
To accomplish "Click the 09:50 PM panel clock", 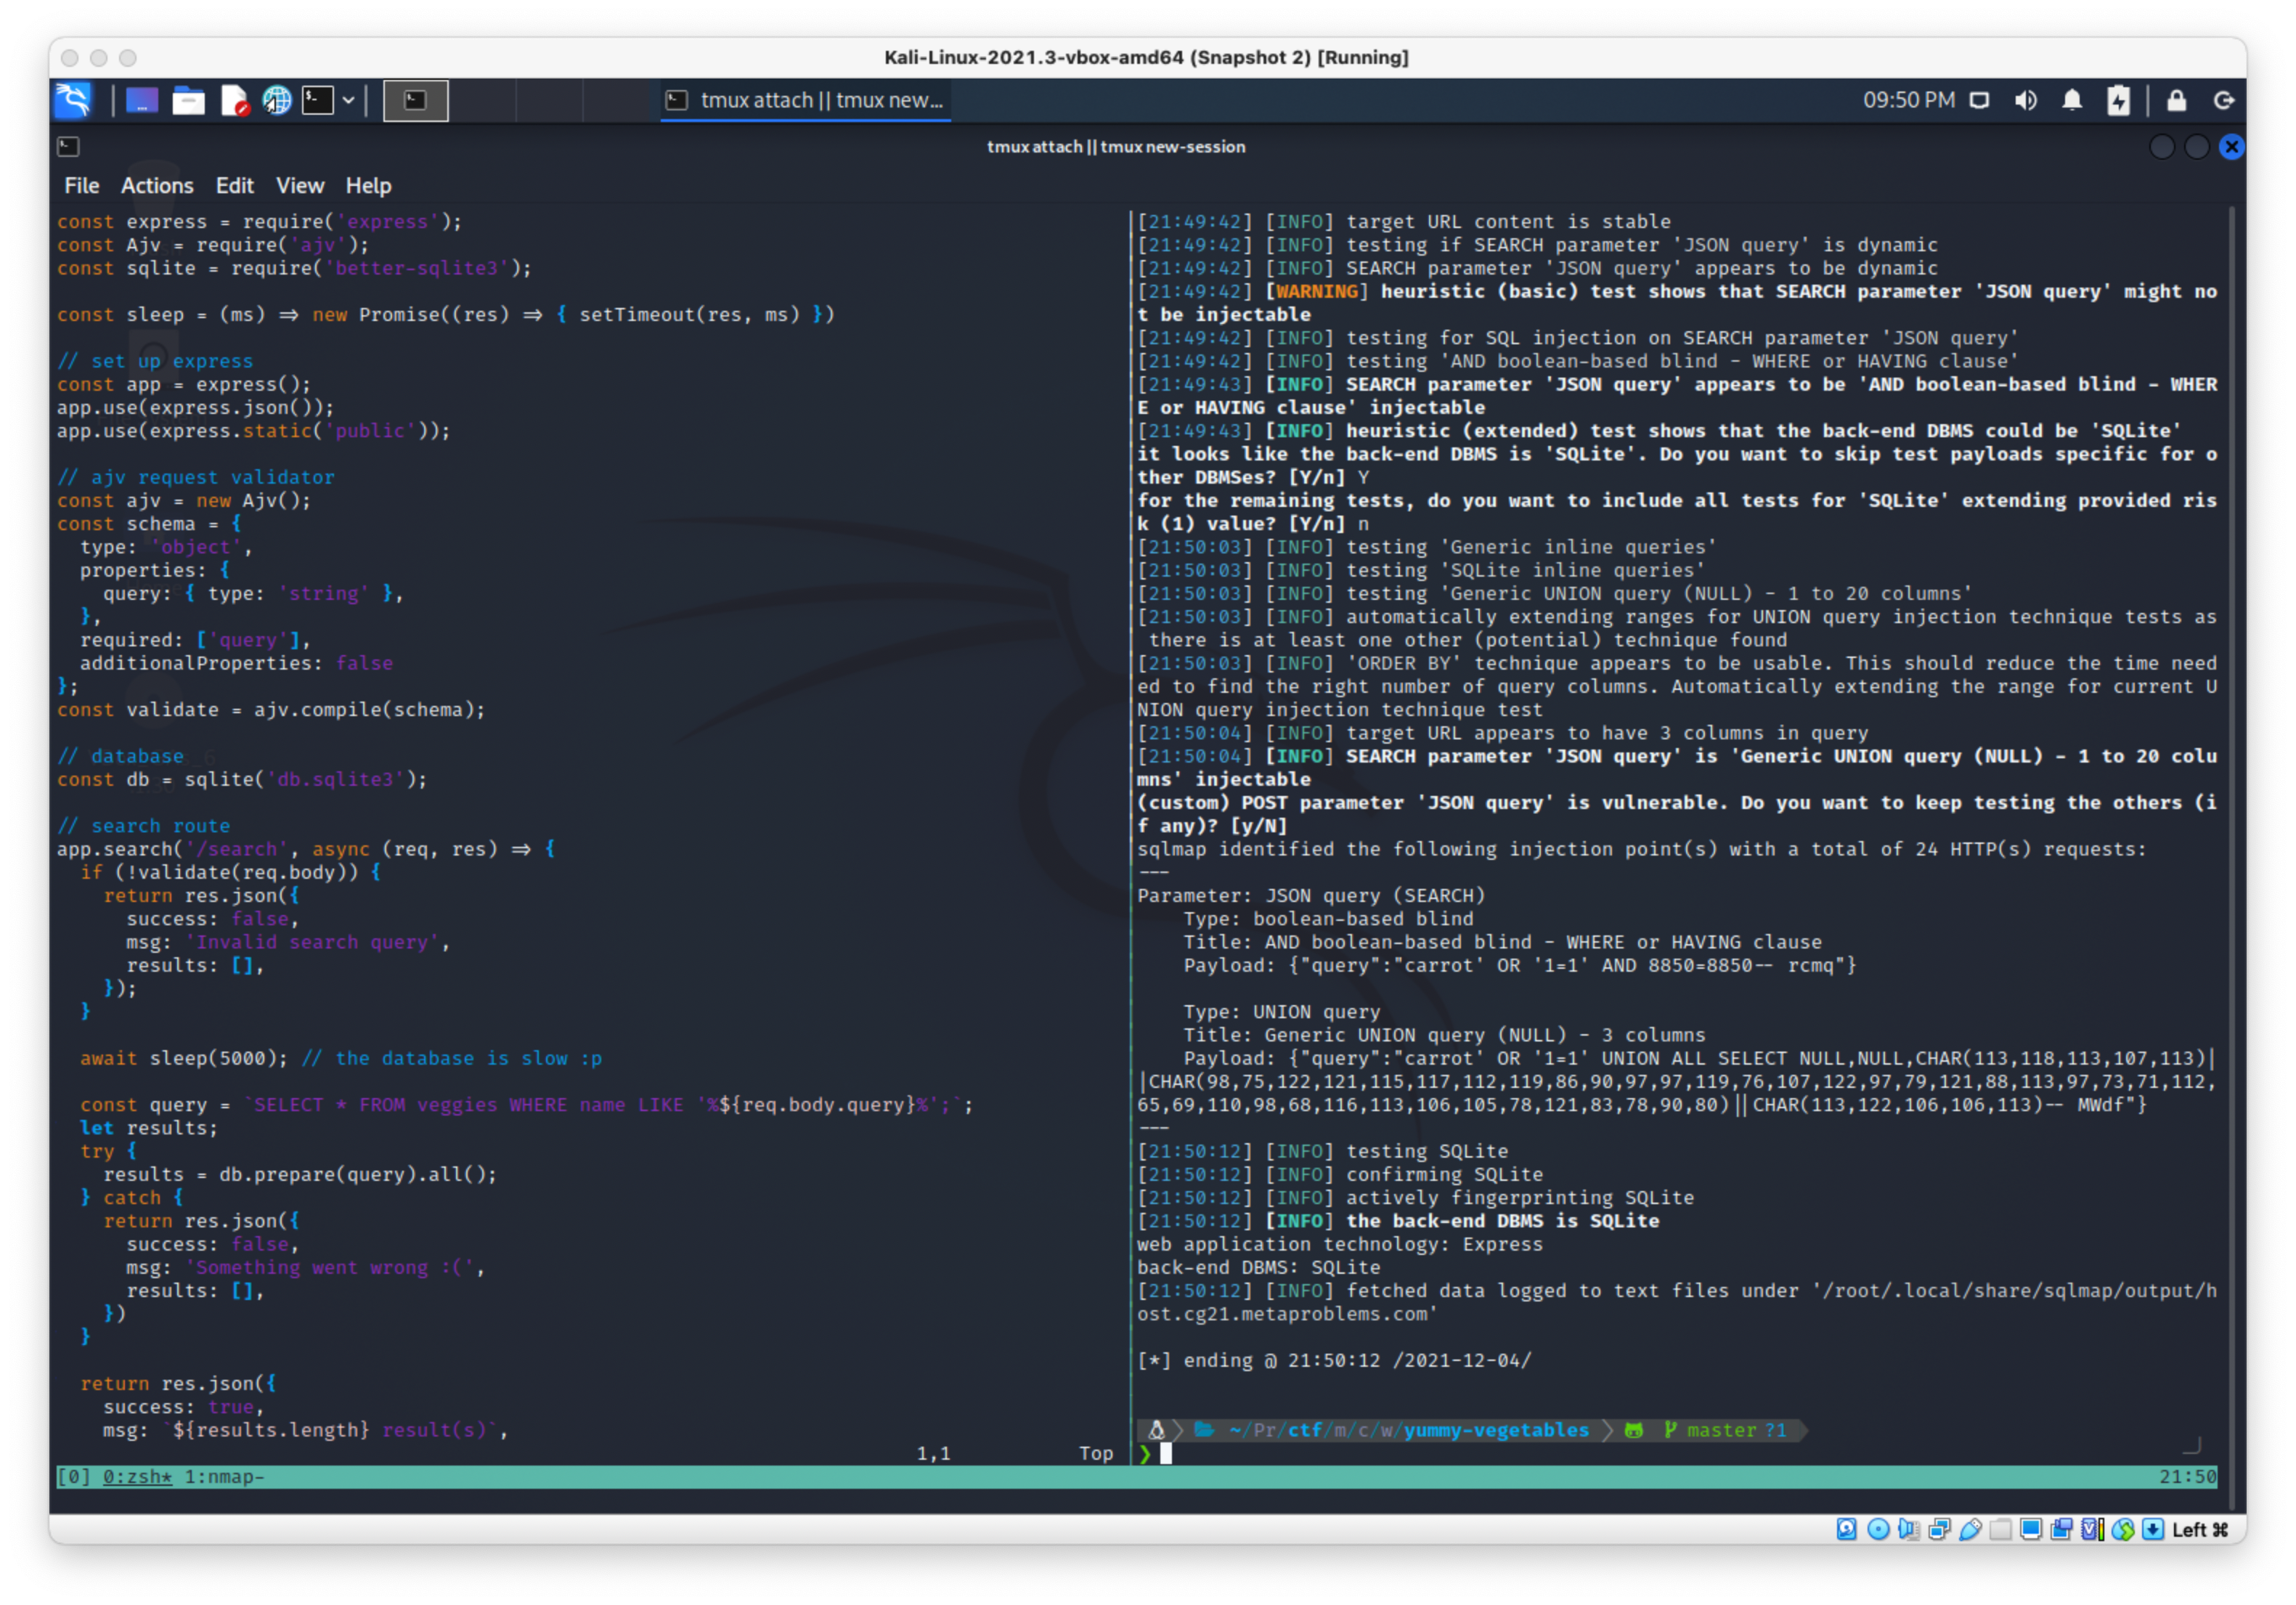I will click(x=1908, y=100).
